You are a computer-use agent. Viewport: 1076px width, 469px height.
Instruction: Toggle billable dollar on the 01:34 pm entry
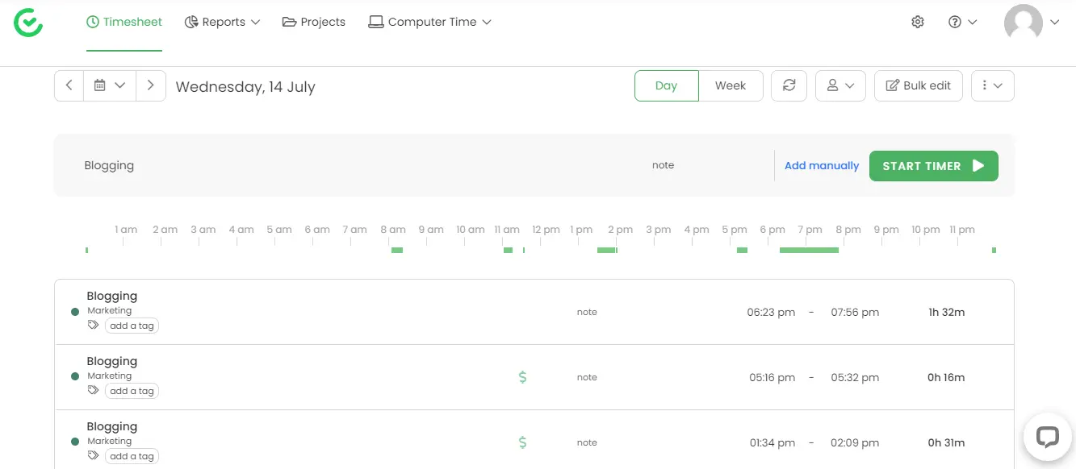pyautogui.click(x=522, y=442)
